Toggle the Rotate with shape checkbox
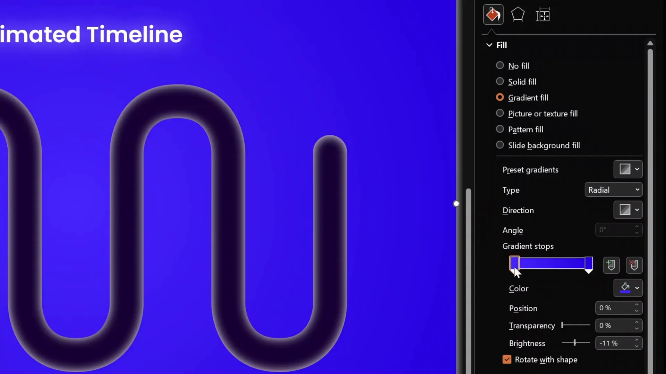Viewport: 666px width, 374px height. tap(507, 359)
